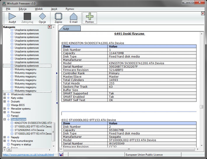Click the Seagate manufacturer value

click(115, 137)
